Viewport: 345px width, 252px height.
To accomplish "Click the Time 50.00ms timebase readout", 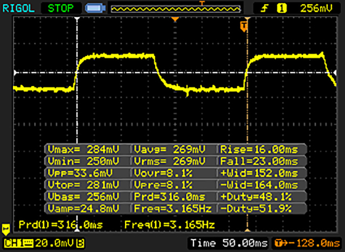I will (229, 243).
